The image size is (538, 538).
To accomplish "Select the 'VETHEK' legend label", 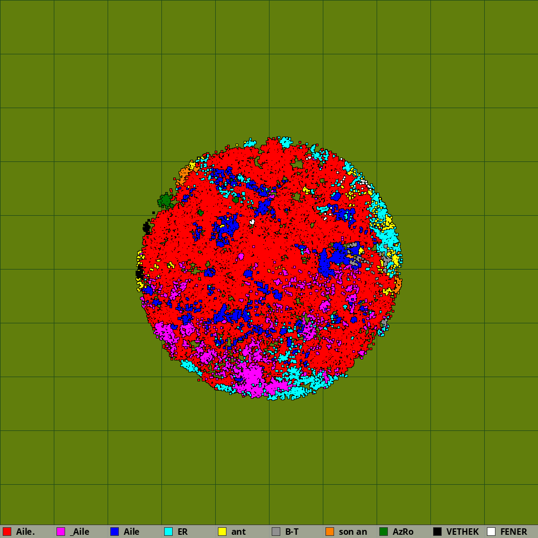I will (x=463, y=532).
